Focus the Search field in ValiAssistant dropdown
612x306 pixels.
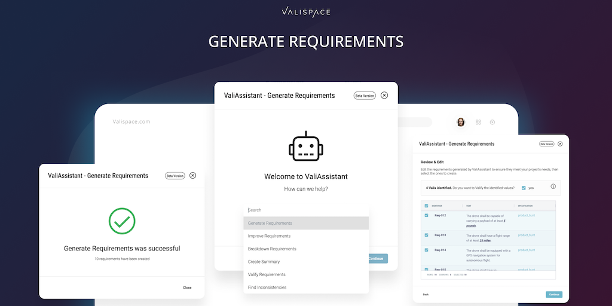pos(306,210)
